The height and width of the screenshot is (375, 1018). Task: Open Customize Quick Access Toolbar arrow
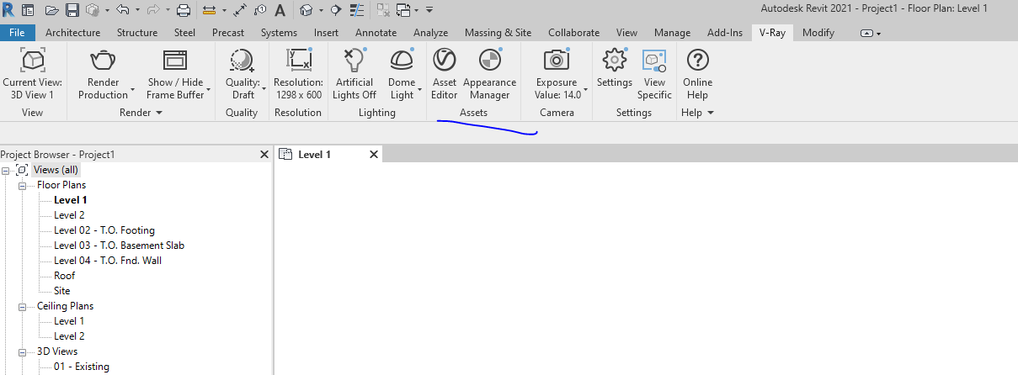click(429, 10)
